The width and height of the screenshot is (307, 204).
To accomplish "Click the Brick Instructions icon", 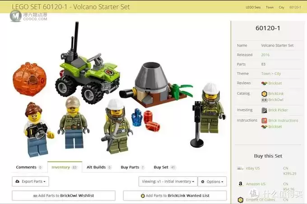I will pyautogui.click(x=264, y=121).
